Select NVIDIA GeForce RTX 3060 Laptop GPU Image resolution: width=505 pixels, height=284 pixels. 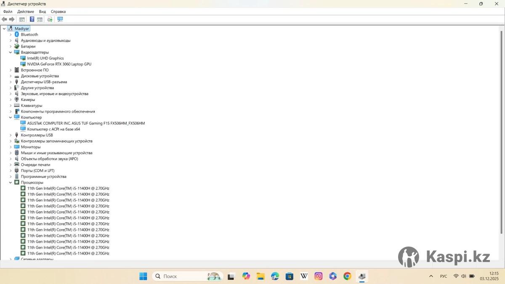tap(59, 64)
